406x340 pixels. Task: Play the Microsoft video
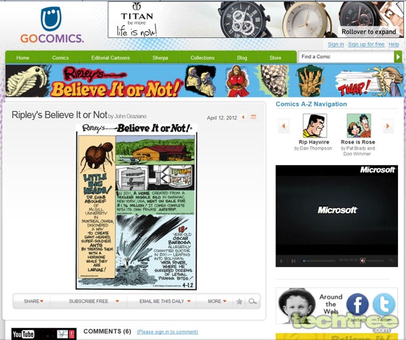pos(281,261)
